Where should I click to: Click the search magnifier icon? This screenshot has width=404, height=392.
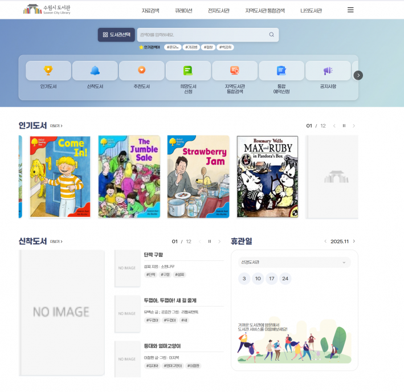click(x=272, y=35)
